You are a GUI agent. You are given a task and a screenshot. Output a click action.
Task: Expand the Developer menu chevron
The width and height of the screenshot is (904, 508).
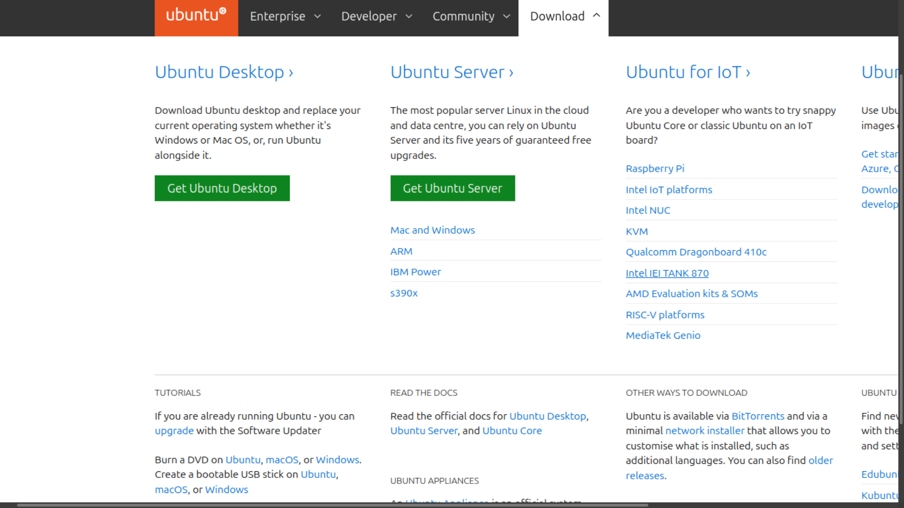(409, 16)
